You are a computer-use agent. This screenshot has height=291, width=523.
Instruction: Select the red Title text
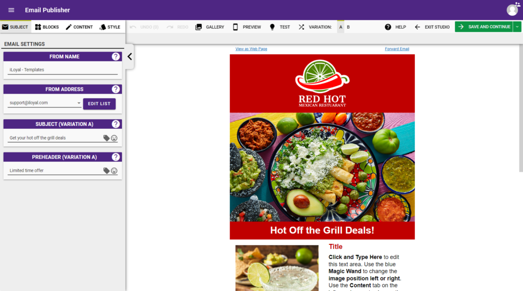click(336, 247)
